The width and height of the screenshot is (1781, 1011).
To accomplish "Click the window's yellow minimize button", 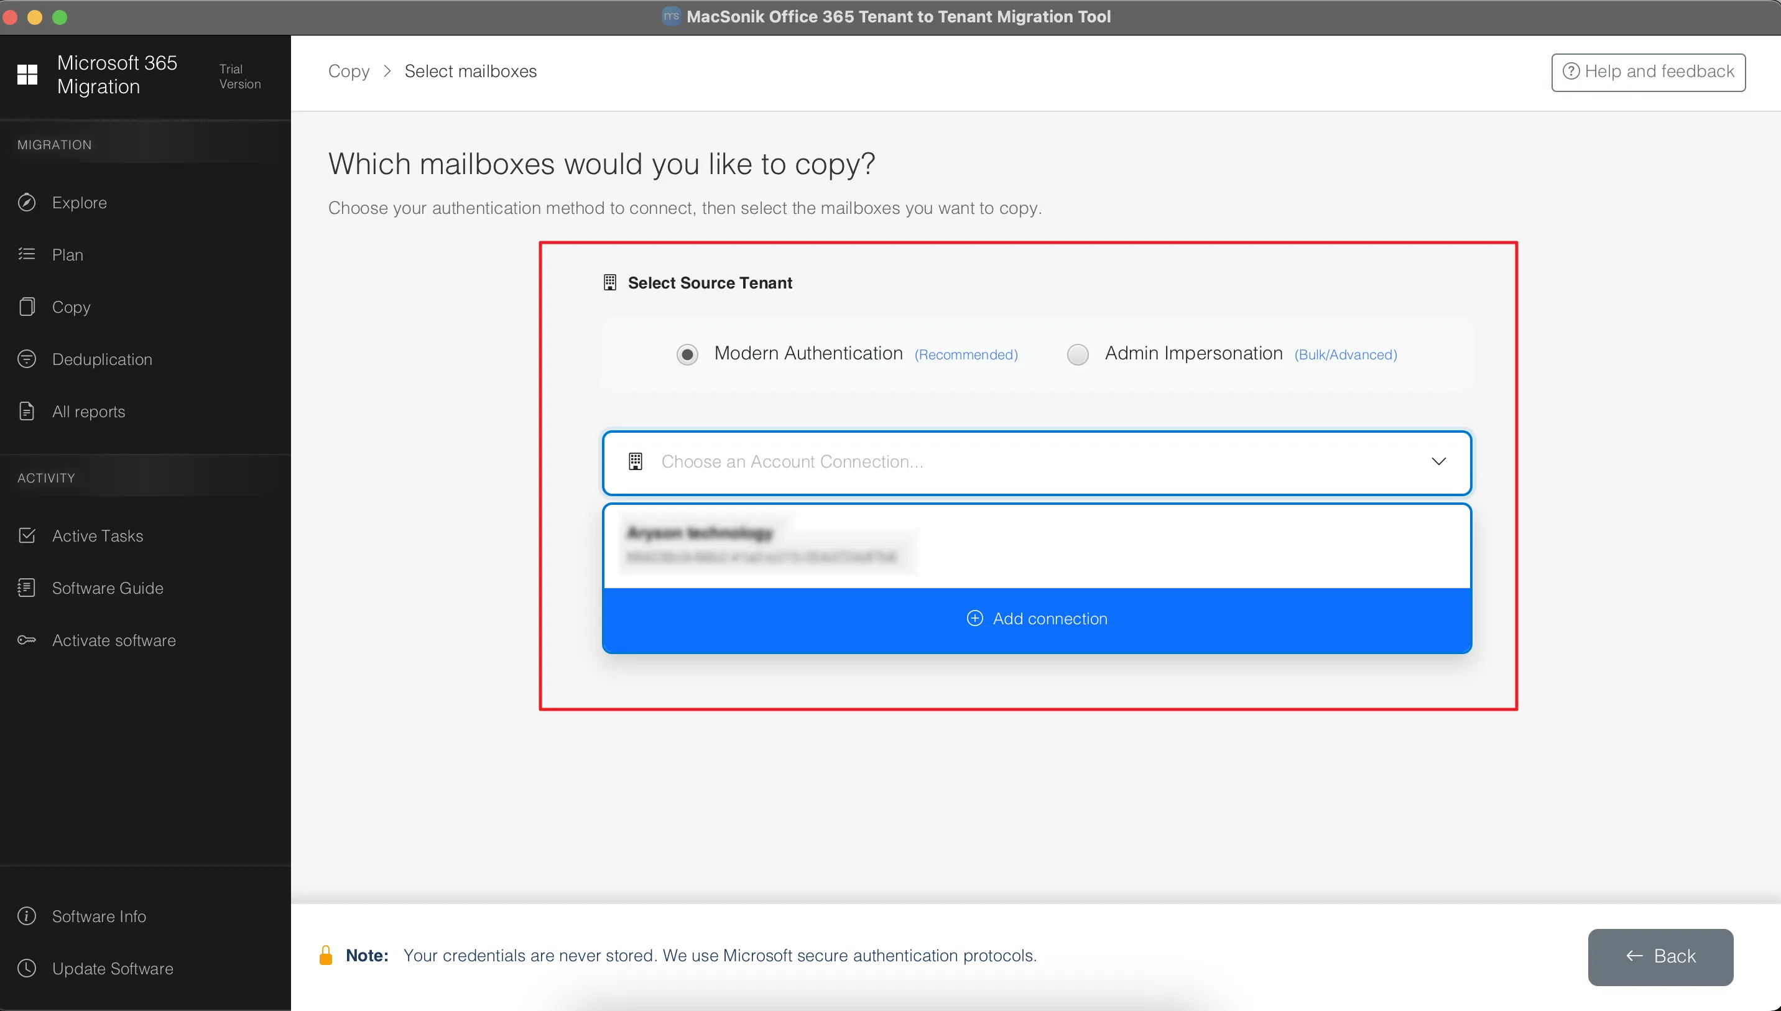I will click(35, 17).
